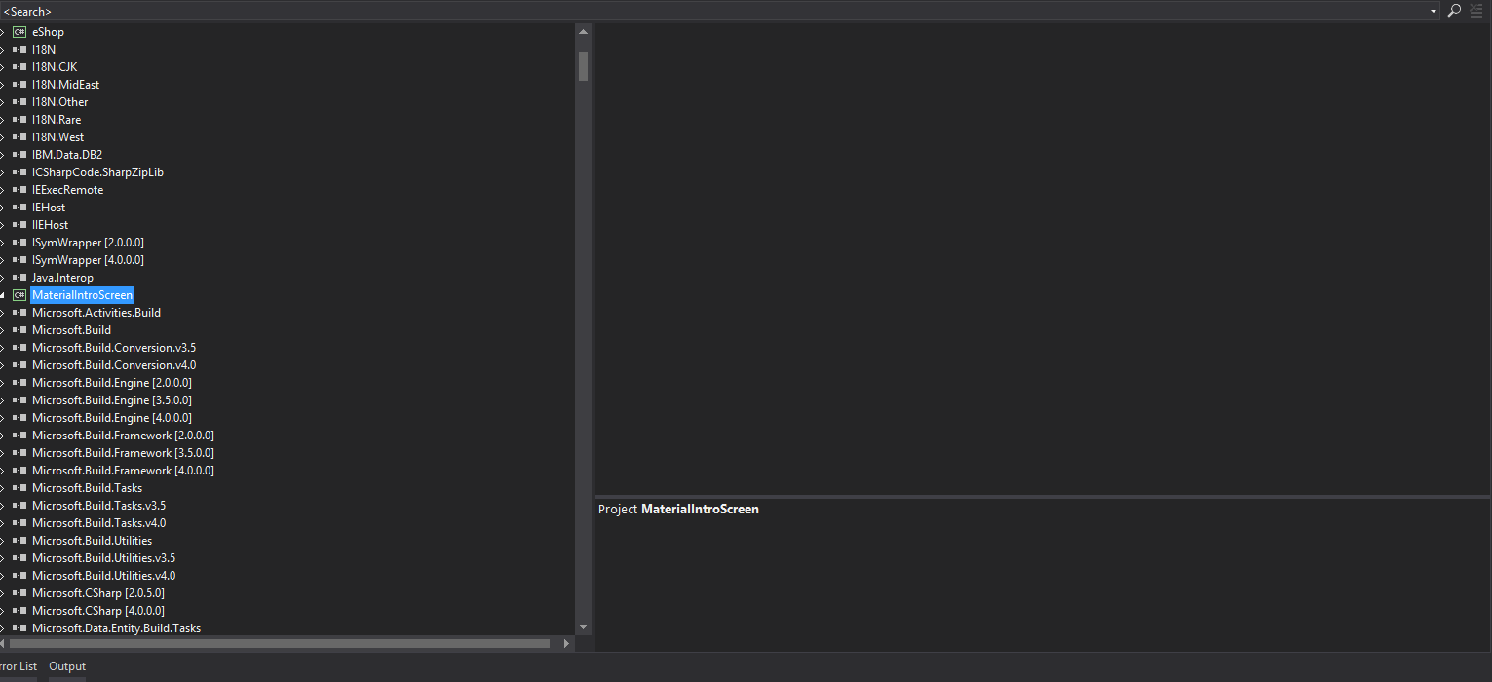The image size is (1492, 682).
Task: Select Microsoft.Build.Utilities.v3.5 row
Action: point(103,558)
